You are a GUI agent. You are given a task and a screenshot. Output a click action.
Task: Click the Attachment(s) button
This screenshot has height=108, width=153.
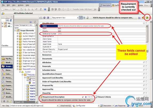pos(66,106)
